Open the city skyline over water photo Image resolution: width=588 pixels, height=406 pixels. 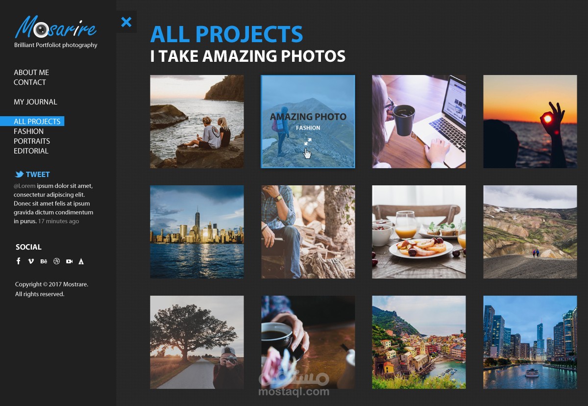point(197,232)
